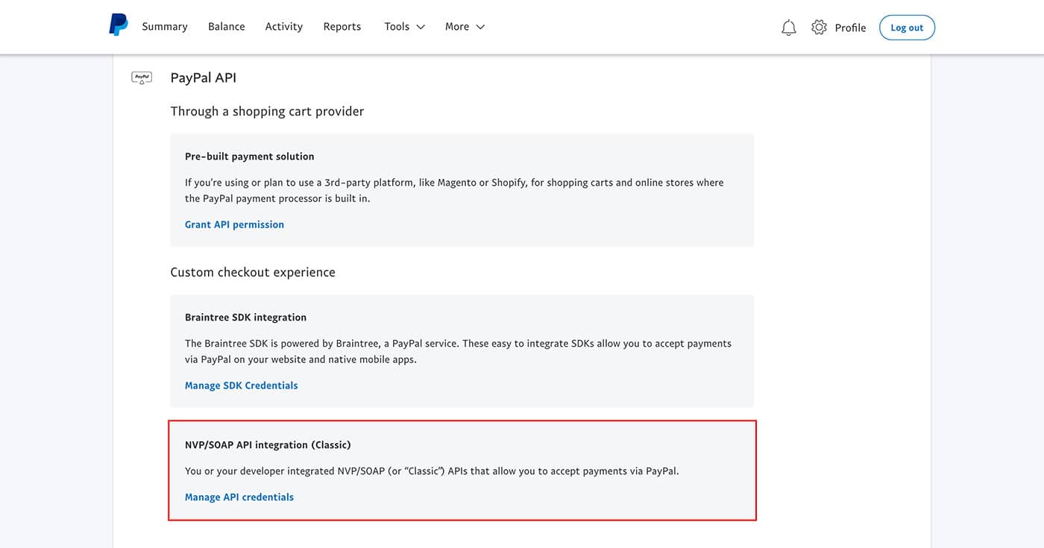Open the notifications bell
1044x548 pixels.
[788, 28]
